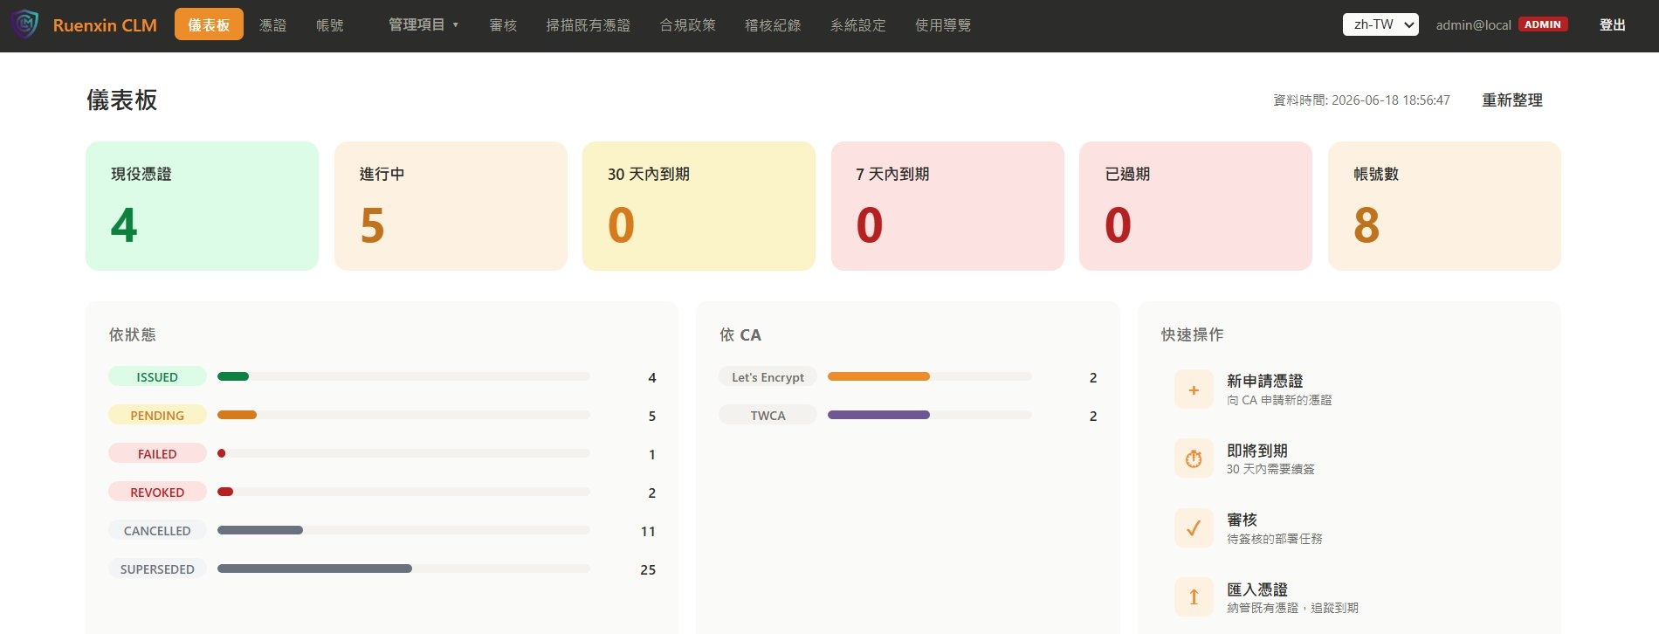Open the 現役憑證 card

pos(202,206)
